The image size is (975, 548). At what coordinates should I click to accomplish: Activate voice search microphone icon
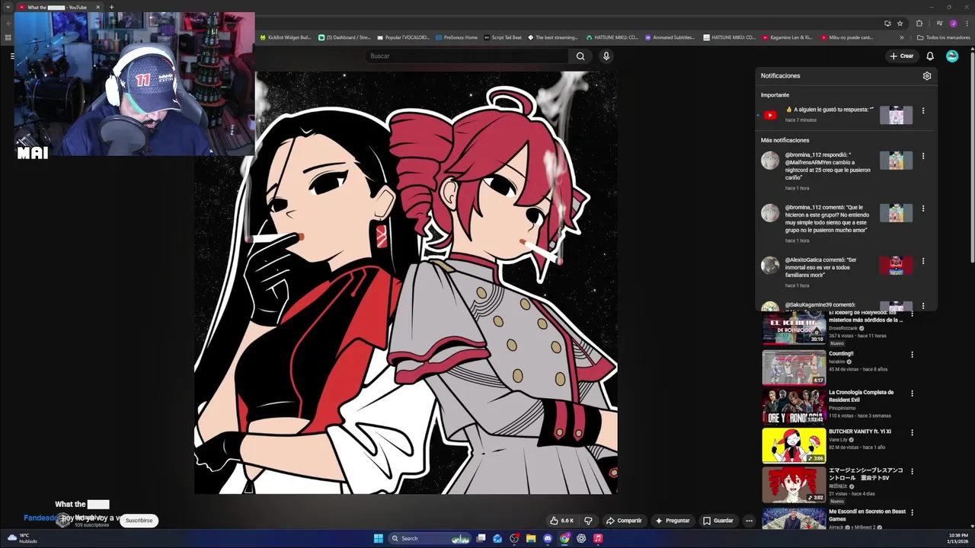606,56
